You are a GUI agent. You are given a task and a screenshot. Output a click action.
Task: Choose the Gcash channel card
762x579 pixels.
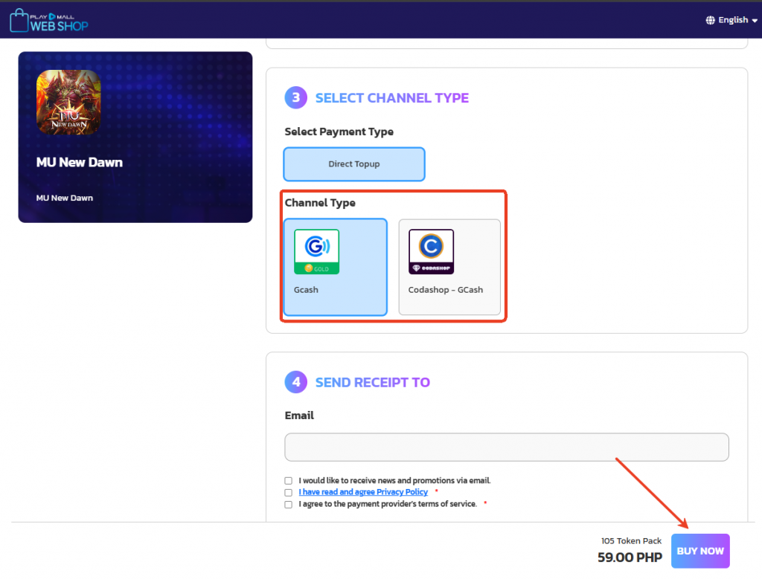click(336, 267)
